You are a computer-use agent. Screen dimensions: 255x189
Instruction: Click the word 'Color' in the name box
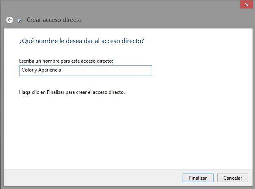28,70
